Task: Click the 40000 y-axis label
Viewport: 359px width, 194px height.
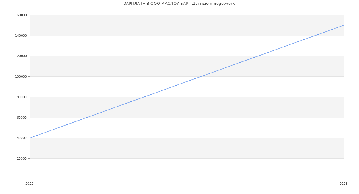Action: coord(22,138)
